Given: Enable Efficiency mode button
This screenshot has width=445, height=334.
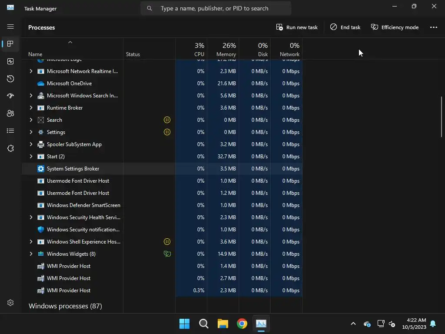Looking at the screenshot, I should point(395,27).
